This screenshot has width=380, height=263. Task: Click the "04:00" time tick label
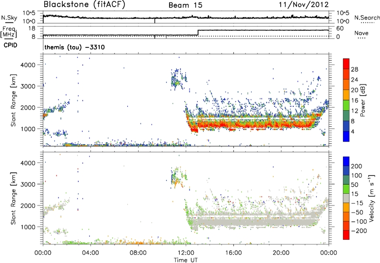(90, 253)
